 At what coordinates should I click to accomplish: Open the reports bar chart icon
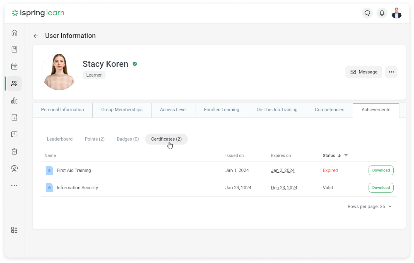click(14, 101)
